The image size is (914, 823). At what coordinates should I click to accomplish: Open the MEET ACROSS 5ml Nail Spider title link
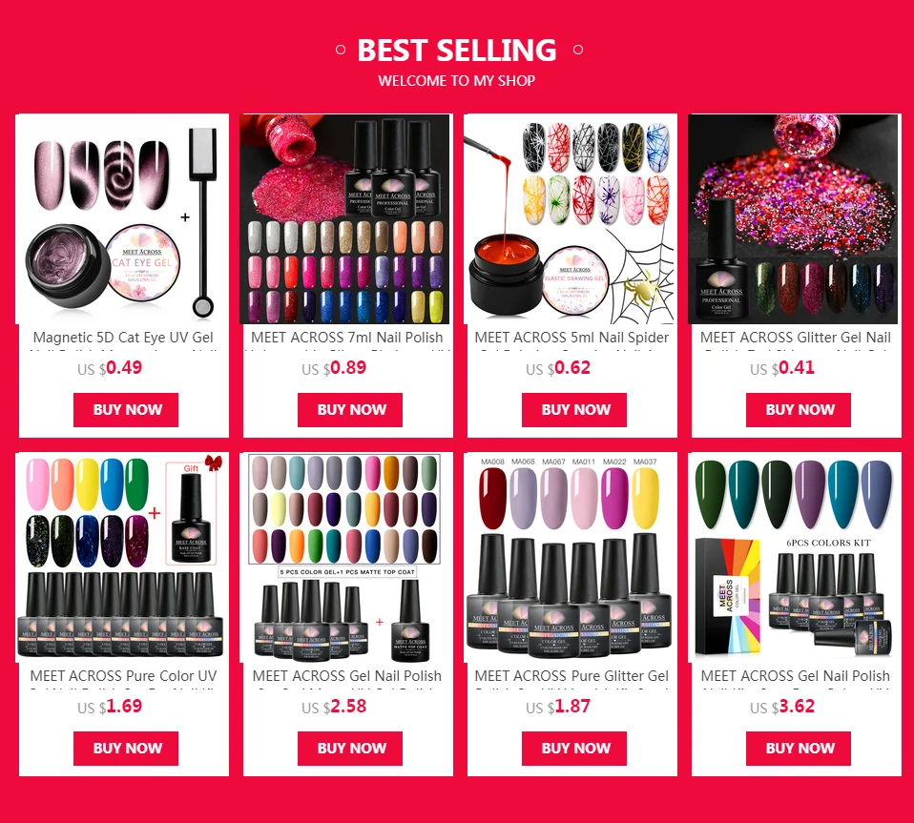(571, 338)
